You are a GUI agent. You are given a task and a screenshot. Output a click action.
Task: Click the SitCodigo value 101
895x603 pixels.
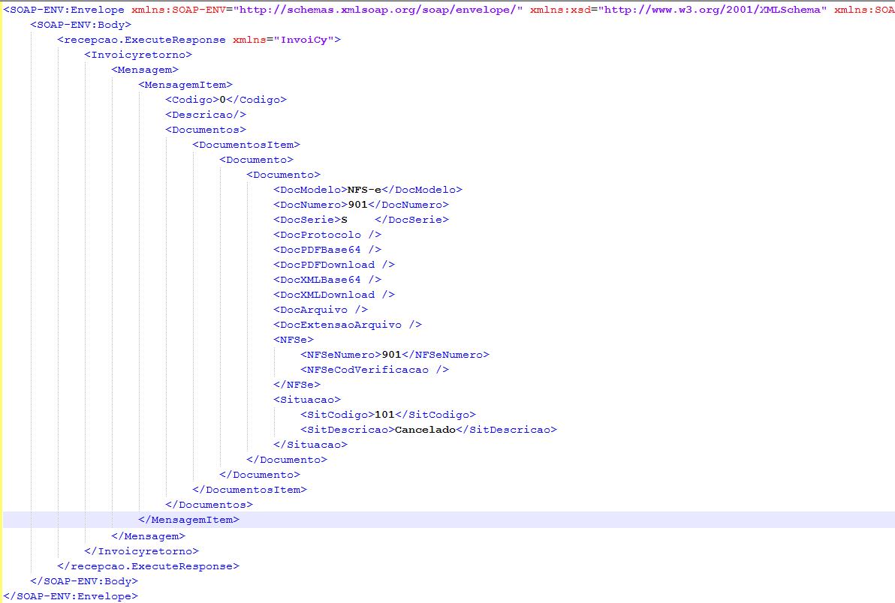coord(384,415)
